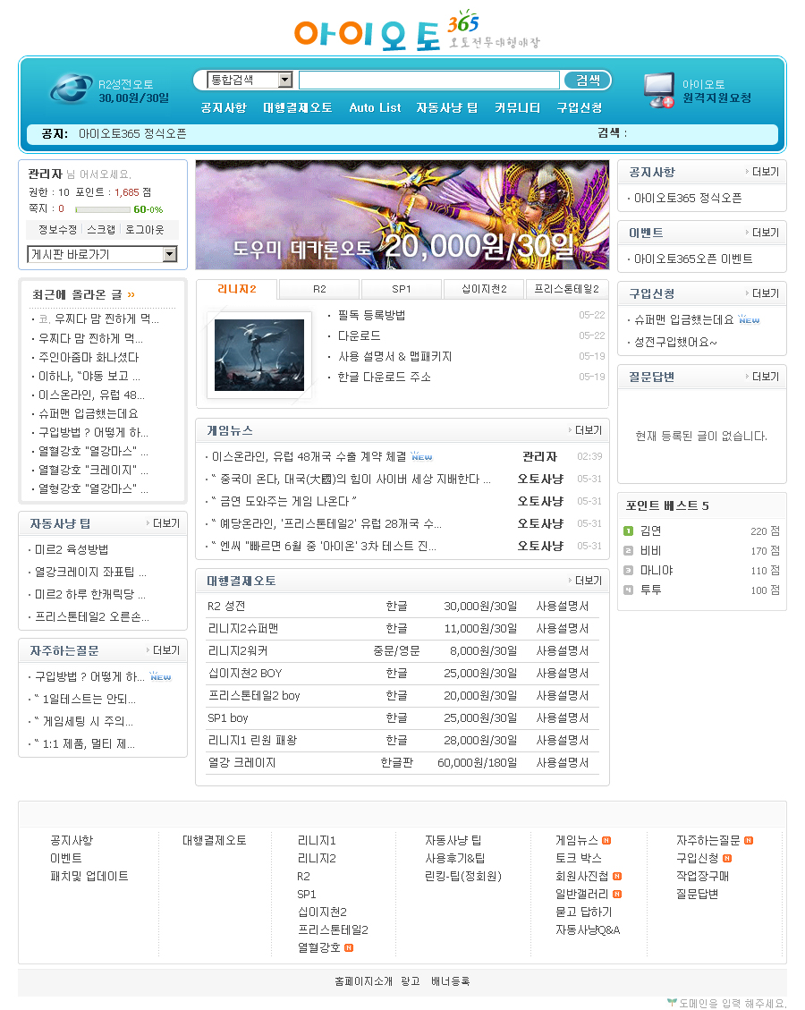Image resolution: width=805 pixels, height=1010 pixels.
Task: Expand 더보기 in the 게임뉴스 section
Action: tap(585, 430)
